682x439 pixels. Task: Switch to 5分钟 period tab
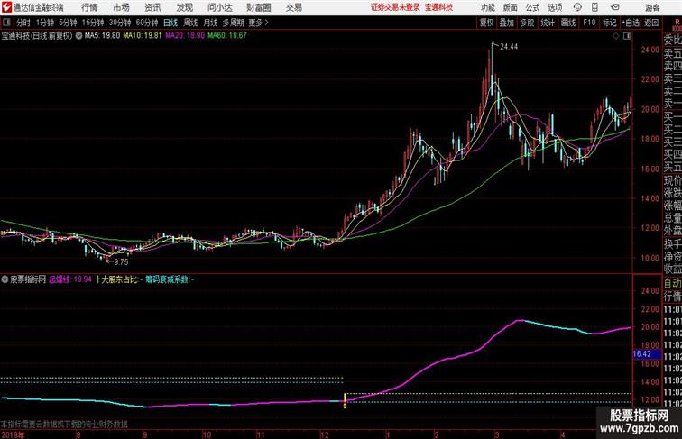coord(68,23)
